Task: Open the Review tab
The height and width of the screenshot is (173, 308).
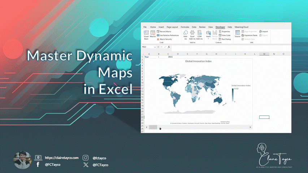Action: pyautogui.click(x=202, y=27)
